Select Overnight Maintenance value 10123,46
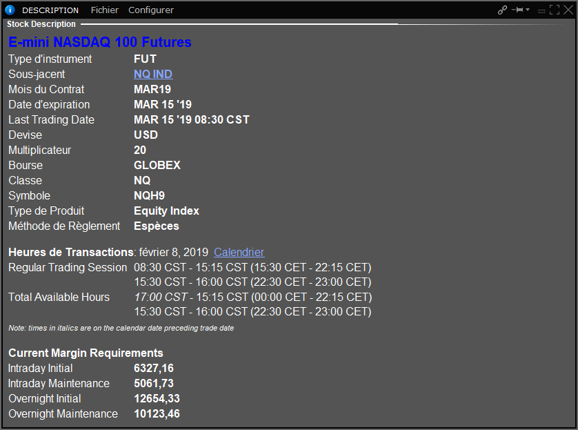Image resolution: width=578 pixels, height=430 pixels. pos(157,413)
